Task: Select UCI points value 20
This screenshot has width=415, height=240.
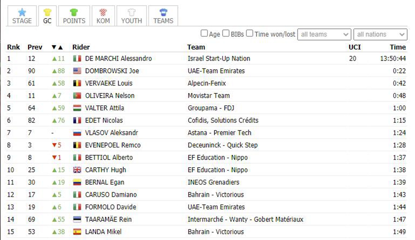Action: click(352, 59)
